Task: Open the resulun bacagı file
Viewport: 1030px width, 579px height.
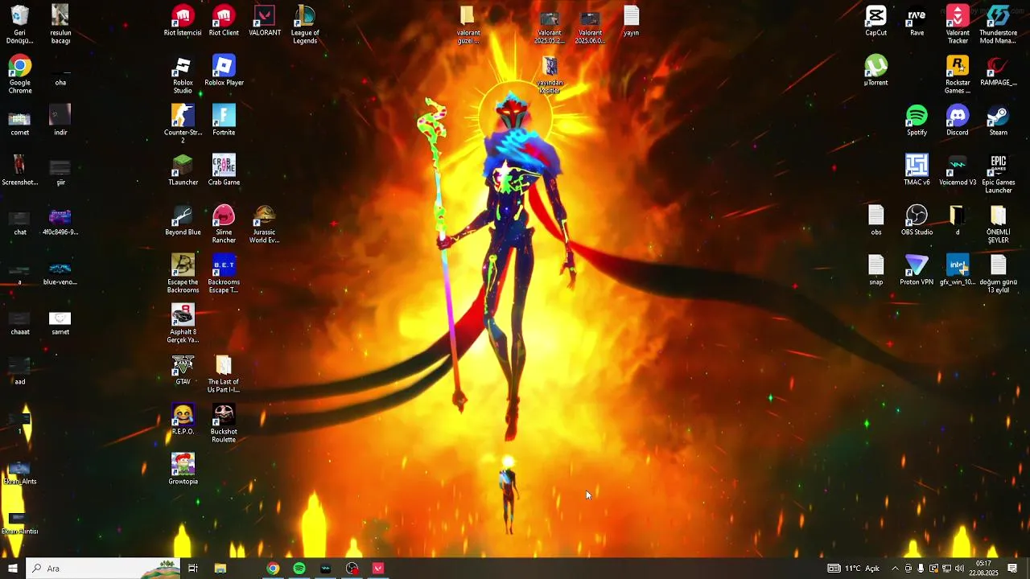Action: click(x=60, y=25)
